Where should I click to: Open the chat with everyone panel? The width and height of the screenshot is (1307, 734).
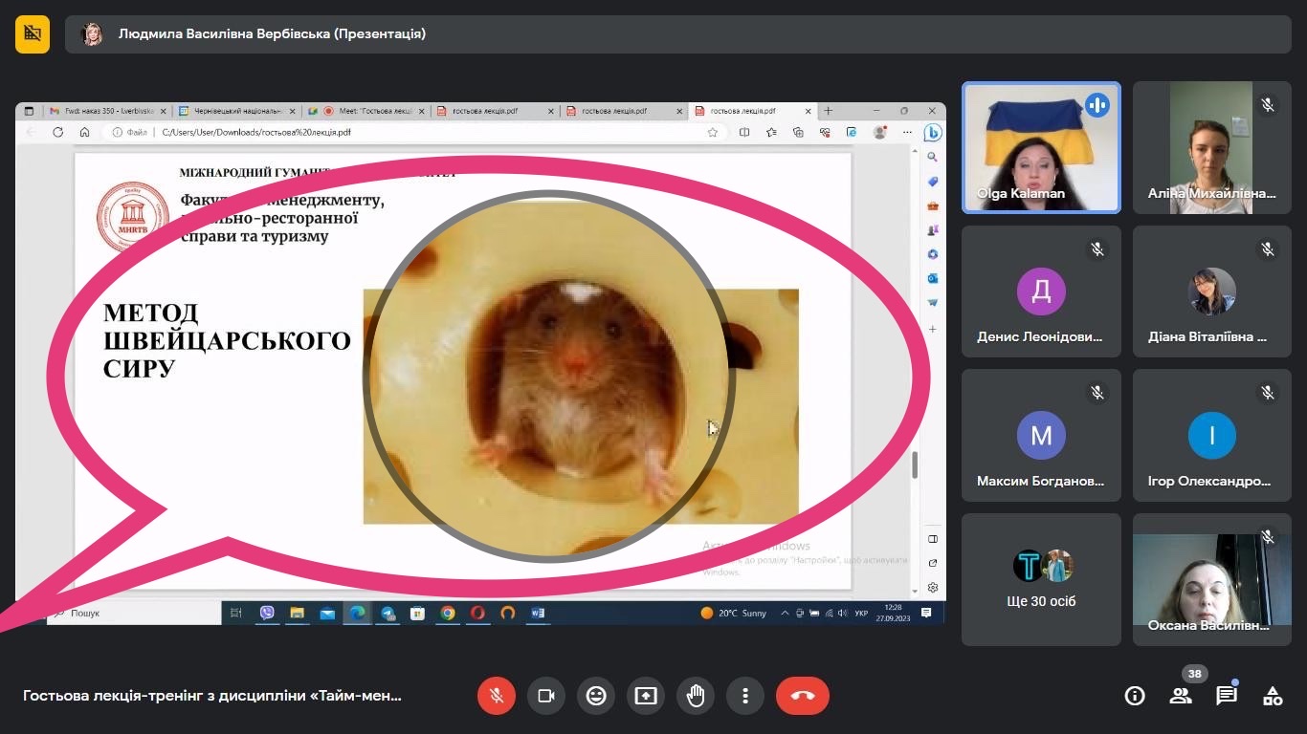tap(1227, 696)
